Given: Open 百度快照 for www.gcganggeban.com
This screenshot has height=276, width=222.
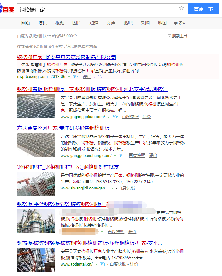Looking at the screenshot, I should pyautogui.click(x=130, y=117).
